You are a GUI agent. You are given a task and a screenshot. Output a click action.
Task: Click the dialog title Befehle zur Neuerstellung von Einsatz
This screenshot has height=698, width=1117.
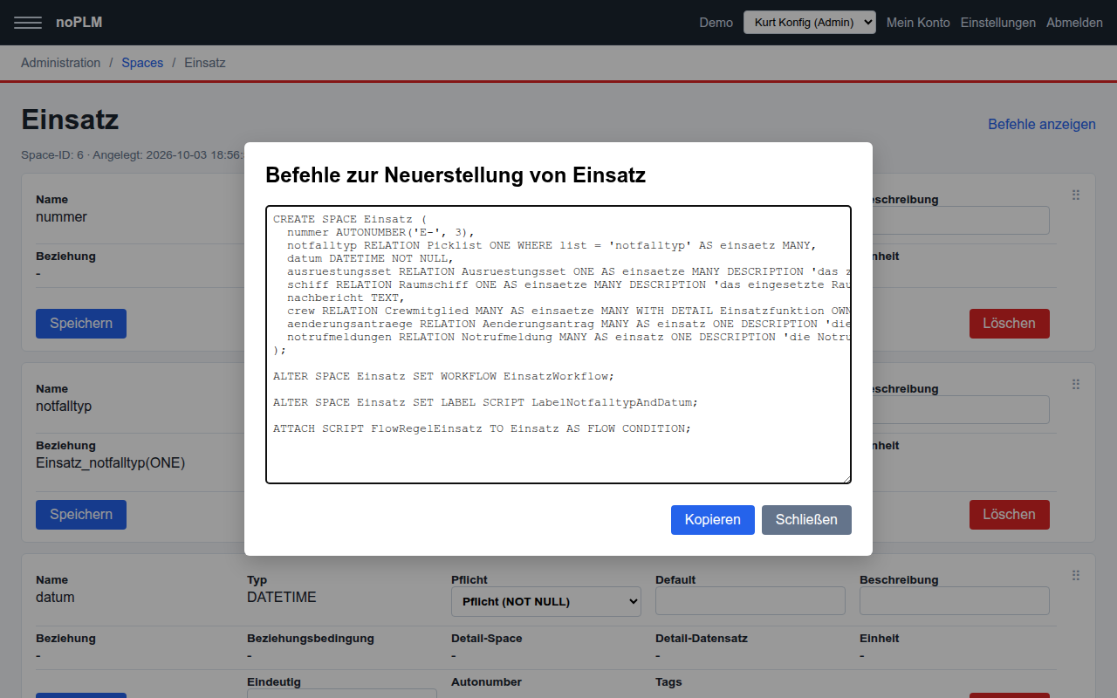(x=456, y=175)
